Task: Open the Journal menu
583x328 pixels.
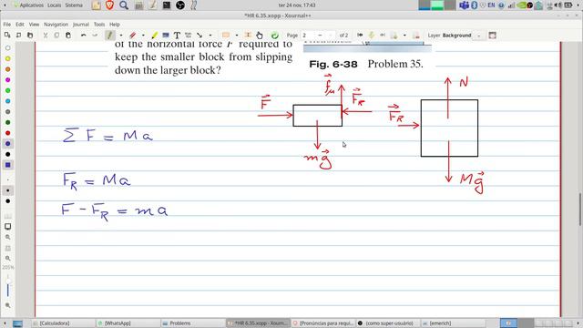Action: point(81,25)
